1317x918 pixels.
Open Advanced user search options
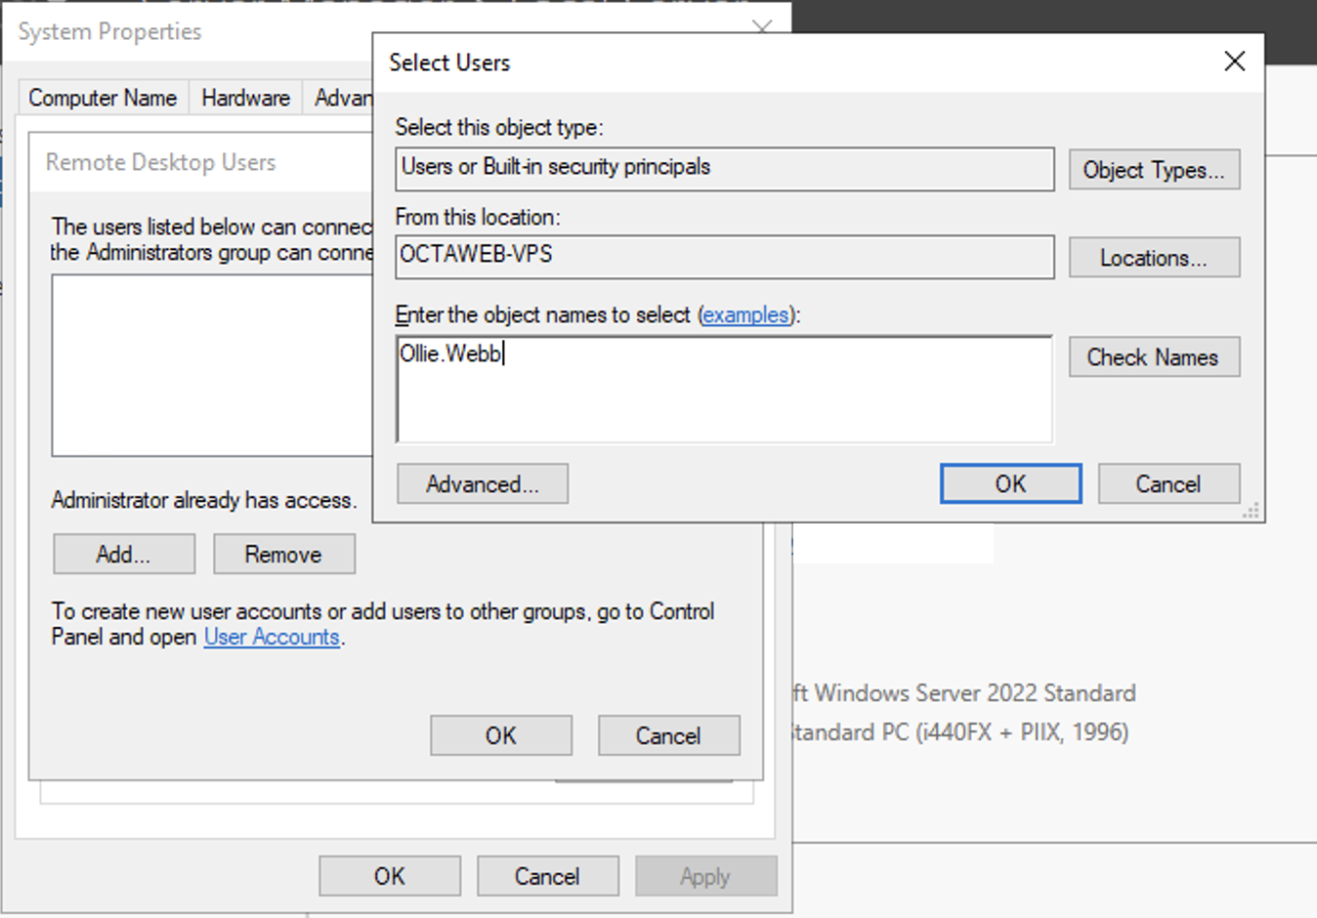[482, 484]
